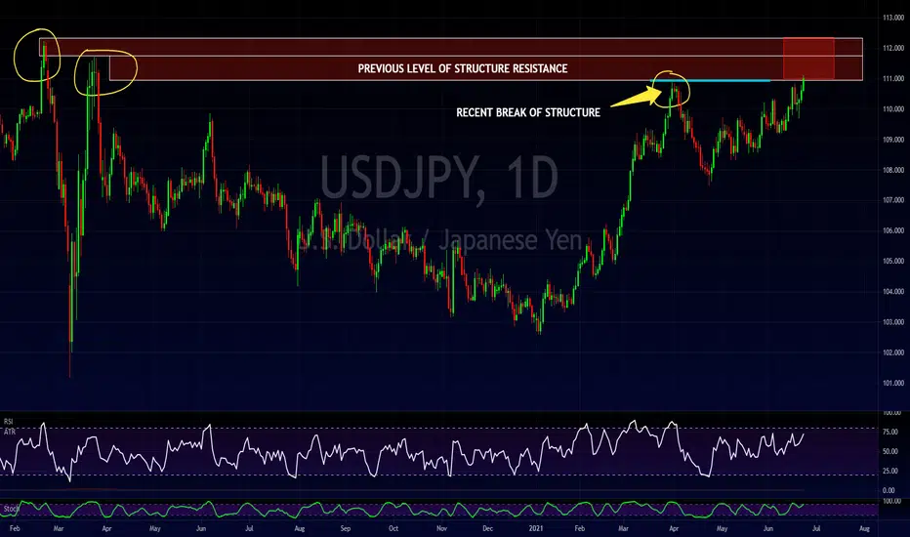Click the last Aug label on time axis
Screen dimensions: 910x537
[x=864, y=529]
